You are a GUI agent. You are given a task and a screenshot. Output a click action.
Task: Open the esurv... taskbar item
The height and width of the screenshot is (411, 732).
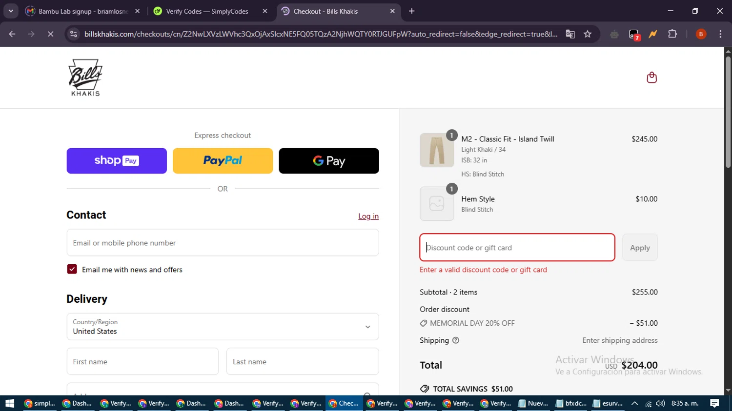608,403
